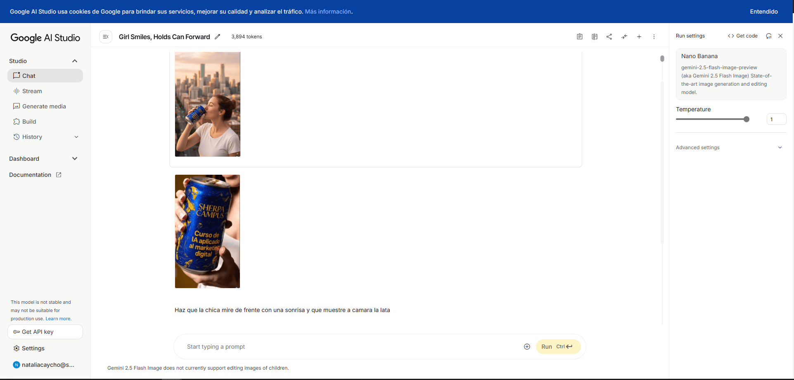Collapse the Studio section
Viewport: 794px width, 380px height.
pos(75,61)
